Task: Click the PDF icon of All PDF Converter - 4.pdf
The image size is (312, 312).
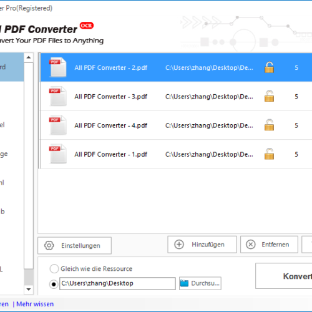Action: tap(58, 125)
